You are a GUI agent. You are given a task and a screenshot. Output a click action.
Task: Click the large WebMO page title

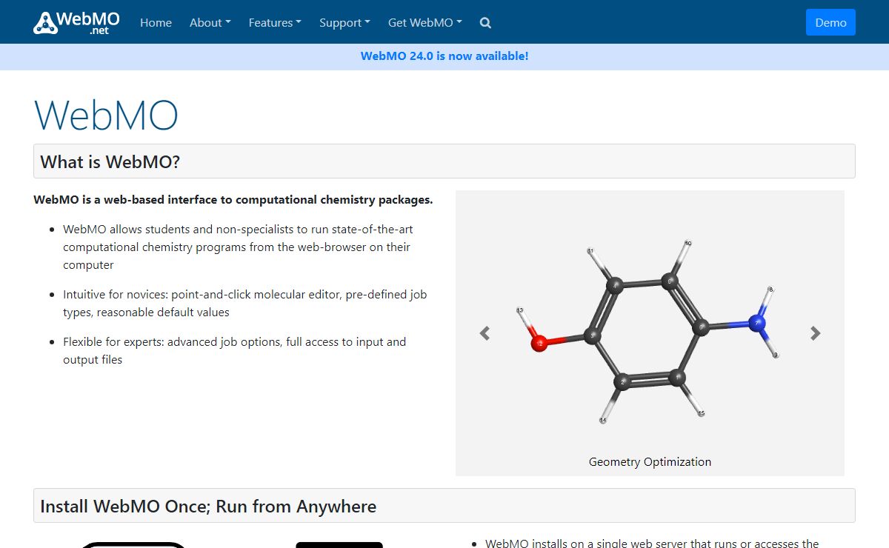pos(106,115)
